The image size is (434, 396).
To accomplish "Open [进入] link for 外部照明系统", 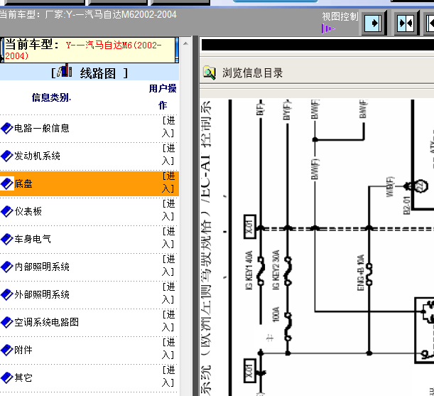I will pyautogui.click(x=168, y=293).
